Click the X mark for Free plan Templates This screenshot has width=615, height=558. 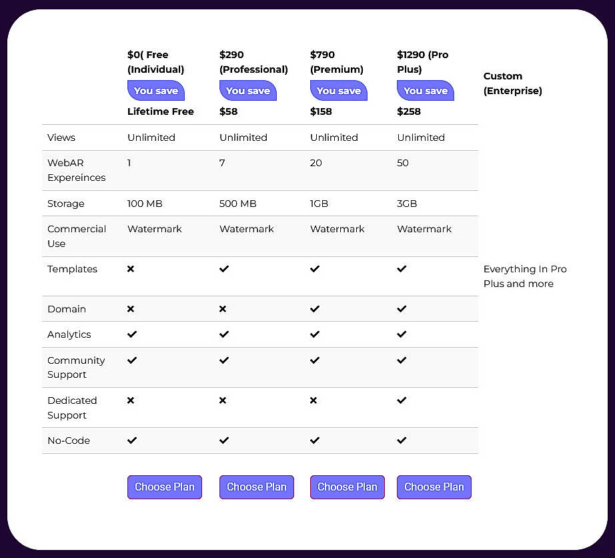131,269
